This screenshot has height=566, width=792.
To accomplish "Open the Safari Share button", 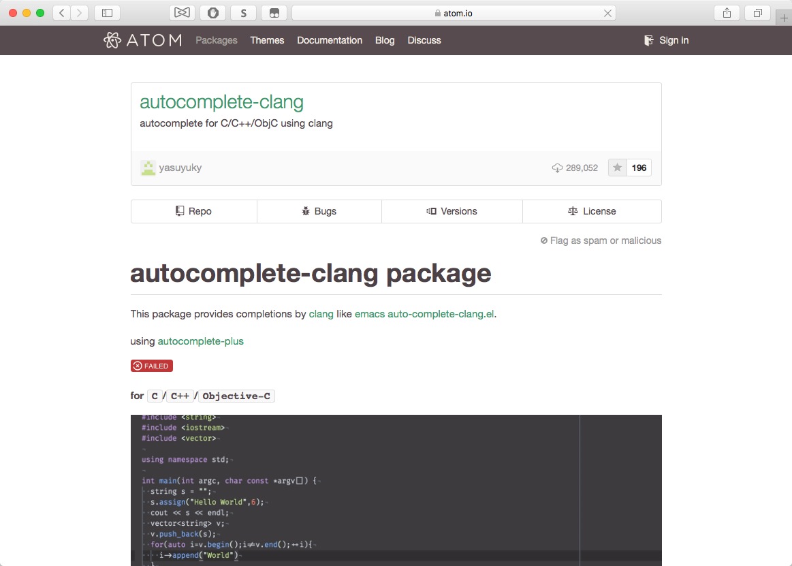I will pyautogui.click(x=727, y=13).
